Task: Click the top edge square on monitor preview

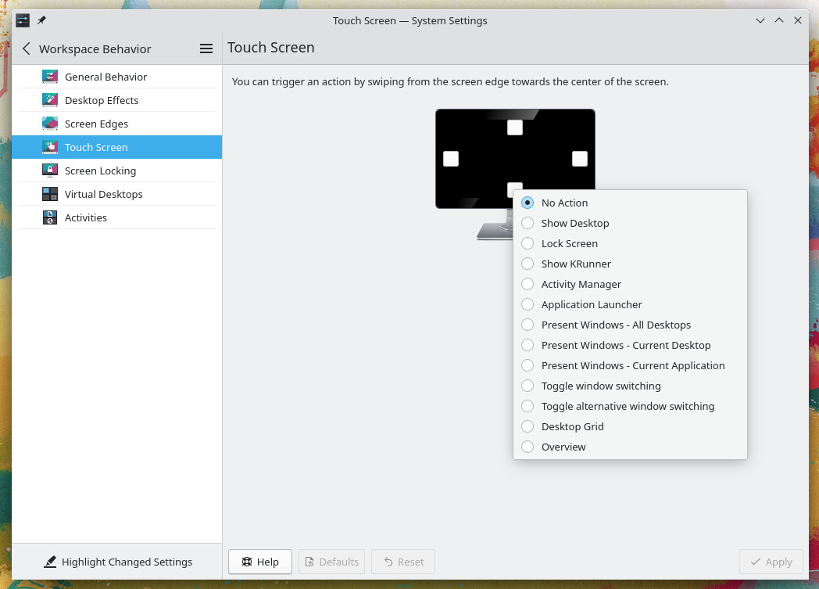Action: click(x=515, y=127)
